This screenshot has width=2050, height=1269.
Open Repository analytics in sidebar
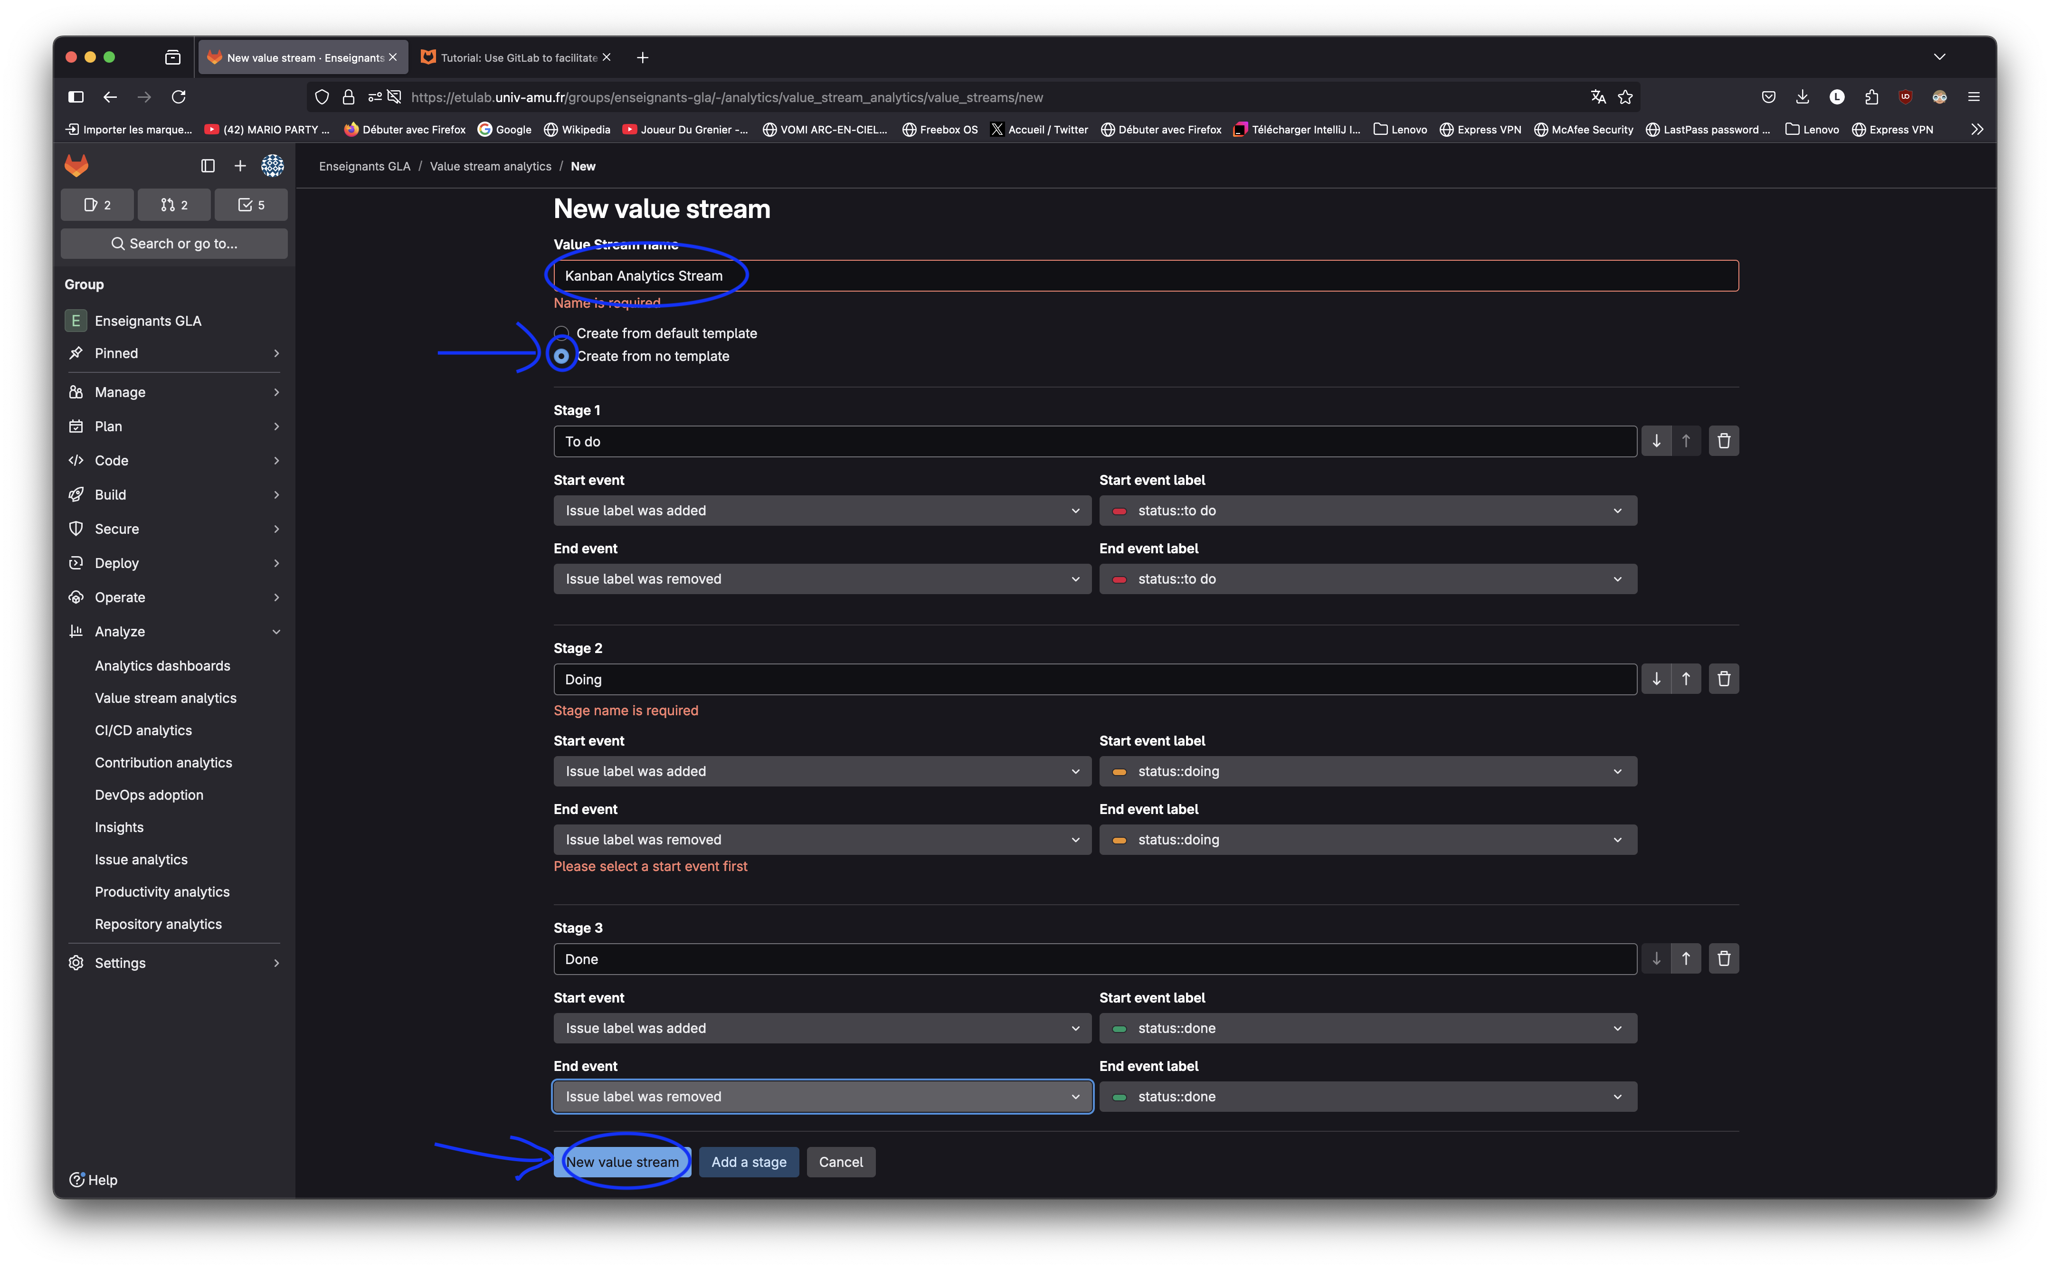159,924
